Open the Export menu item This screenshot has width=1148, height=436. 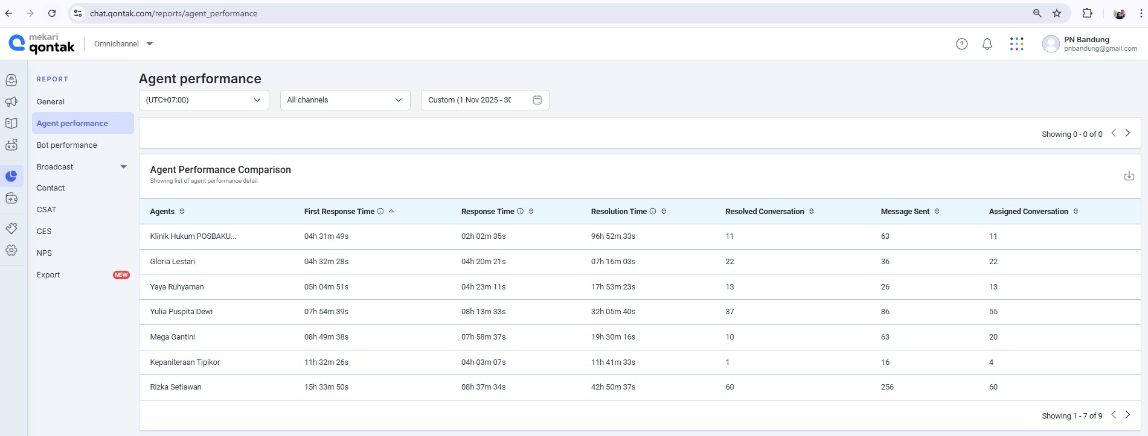48,275
